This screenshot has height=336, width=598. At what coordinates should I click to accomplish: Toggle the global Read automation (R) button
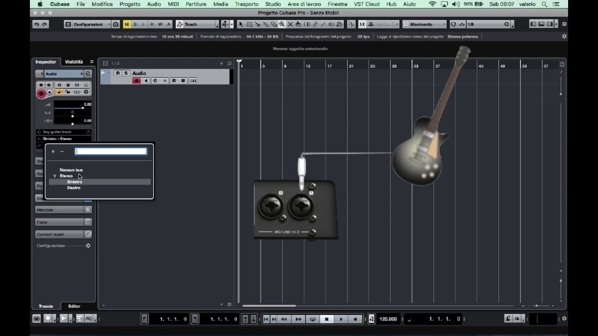click(152, 24)
